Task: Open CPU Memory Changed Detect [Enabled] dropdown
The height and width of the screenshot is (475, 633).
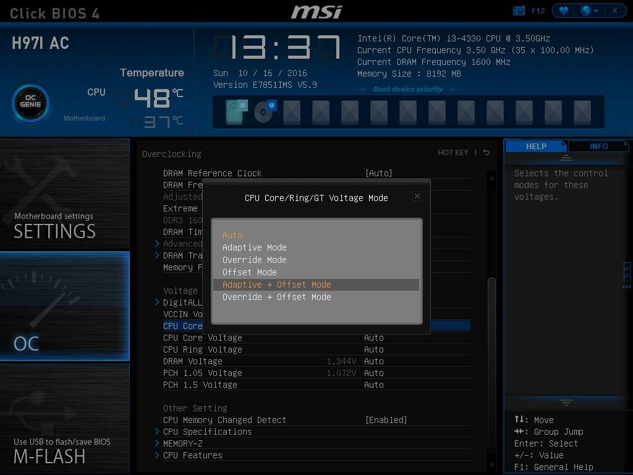Action: (x=386, y=420)
